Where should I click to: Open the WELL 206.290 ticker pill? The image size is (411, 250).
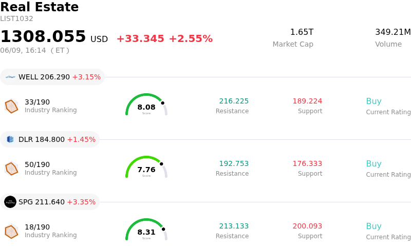[52, 77]
